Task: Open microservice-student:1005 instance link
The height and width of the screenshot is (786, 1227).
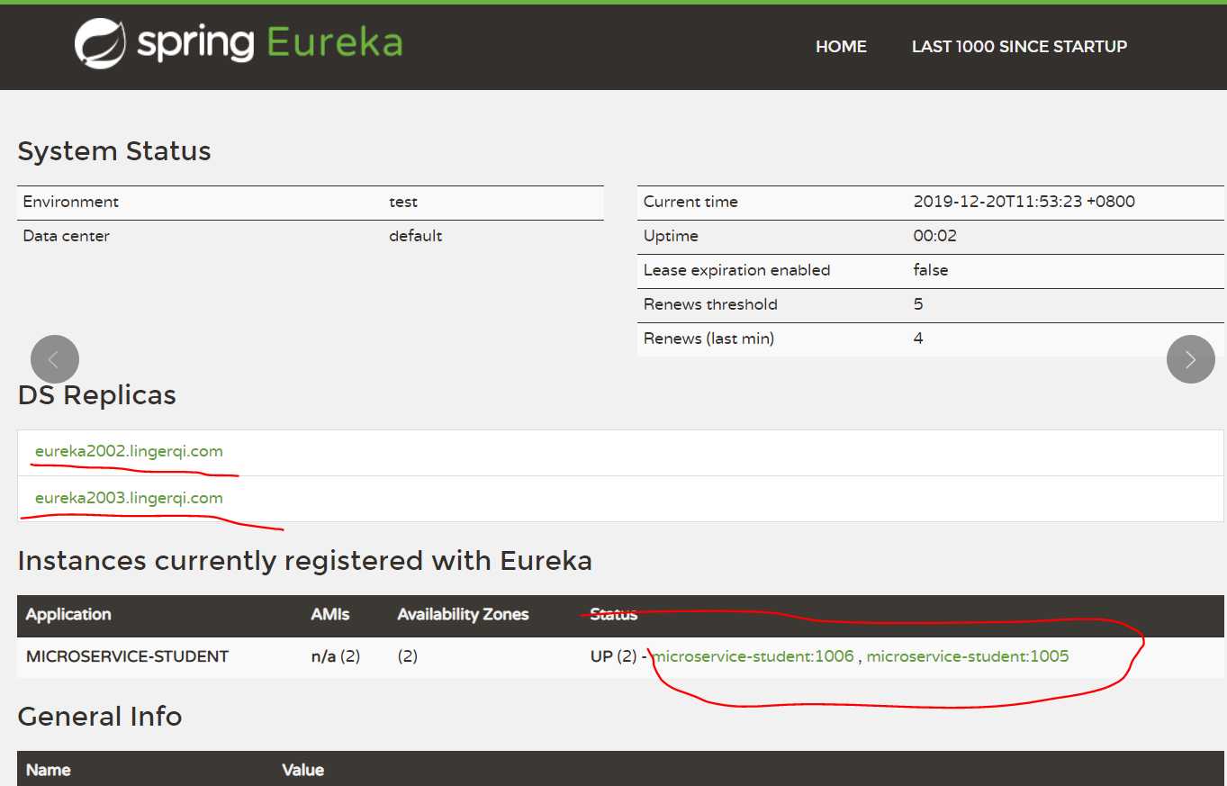Action: click(x=968, y=656)
